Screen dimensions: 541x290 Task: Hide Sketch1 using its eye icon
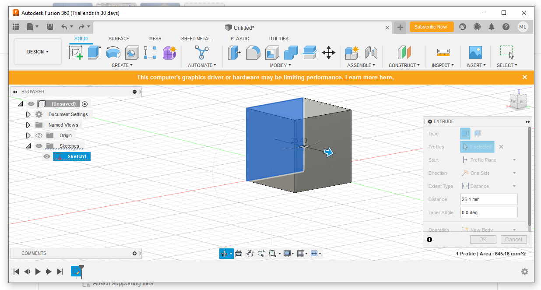47,156
